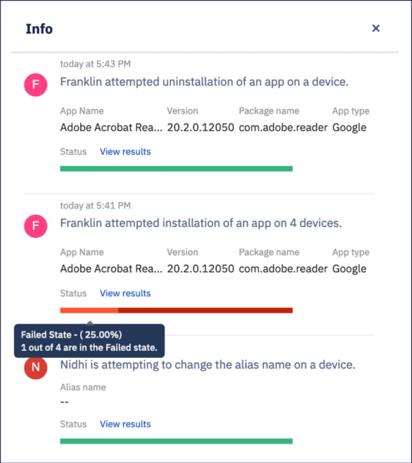412x463 pixels.
Task: Click truncated Adobe Acrobat name in first entry
Action: tap(111, 128)
